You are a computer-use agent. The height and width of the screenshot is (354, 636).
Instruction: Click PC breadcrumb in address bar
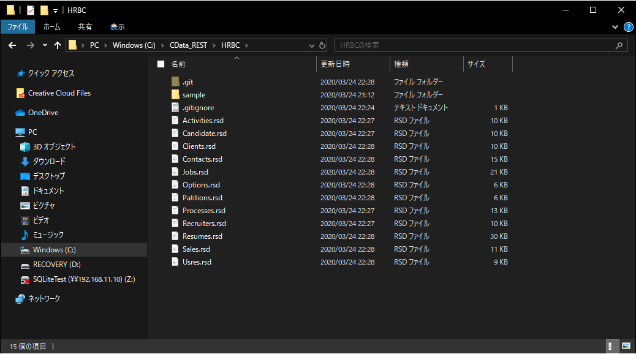(94, 45)
